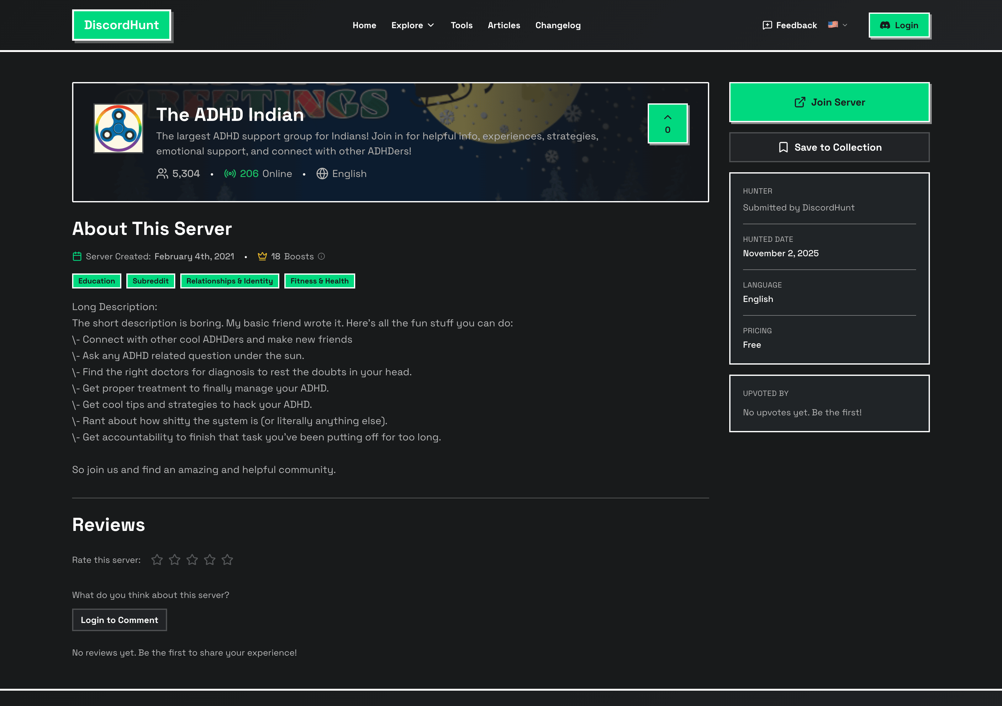This screenshot has width=1002, height=706.
Task: Select the Fitness & Health tag
Action: click(x=319, y=281)
